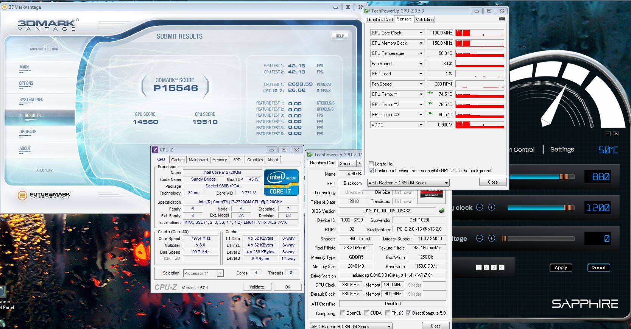Select profile 3 in Sapphire TriXX

[494, 267]
